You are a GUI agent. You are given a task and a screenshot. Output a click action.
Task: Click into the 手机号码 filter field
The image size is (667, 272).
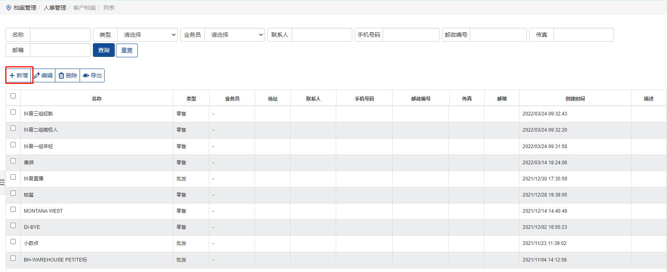[410, 35]
